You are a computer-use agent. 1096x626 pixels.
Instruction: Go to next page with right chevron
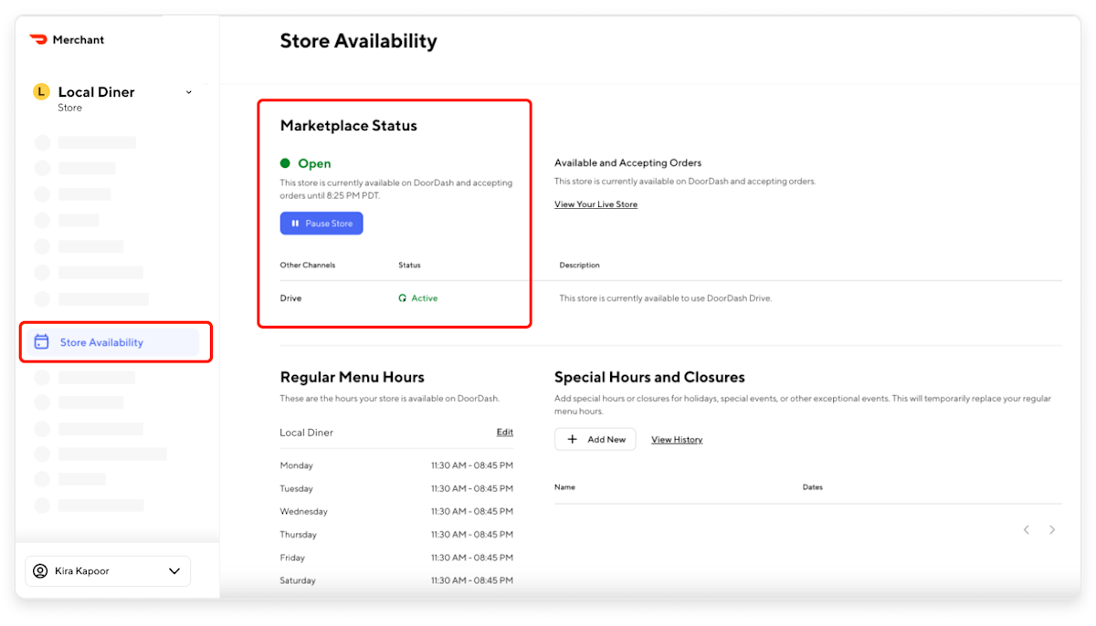coord(1052,530)
